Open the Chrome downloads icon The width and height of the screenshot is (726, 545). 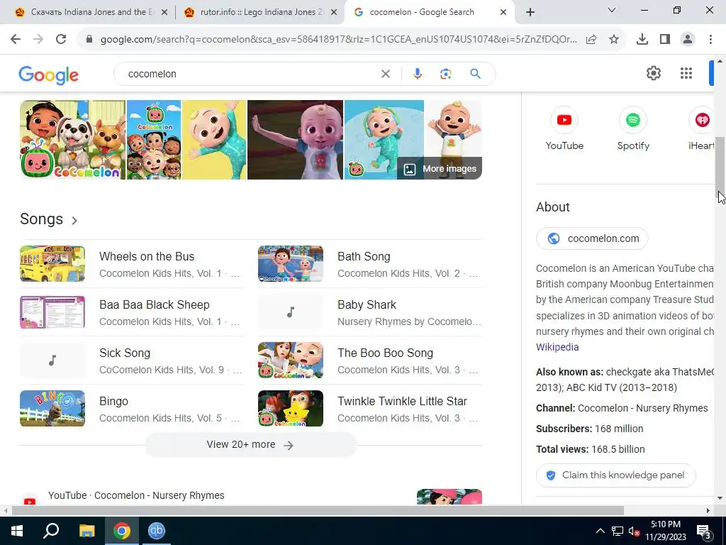click(642, 40)
